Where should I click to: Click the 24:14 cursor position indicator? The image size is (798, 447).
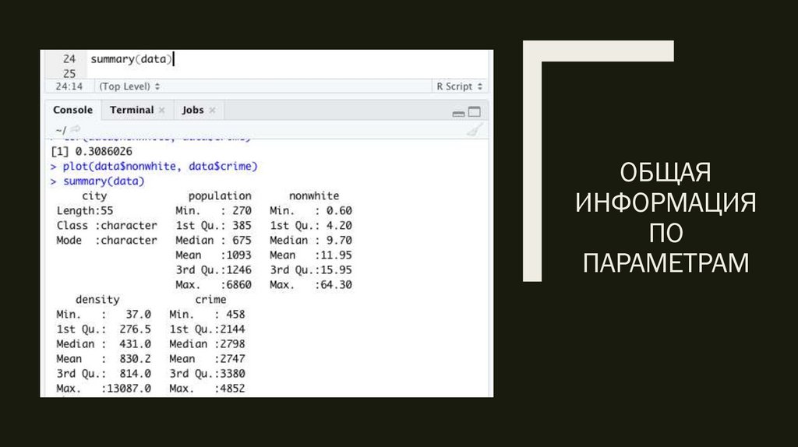pyautogui.click(x=69, y=86)
